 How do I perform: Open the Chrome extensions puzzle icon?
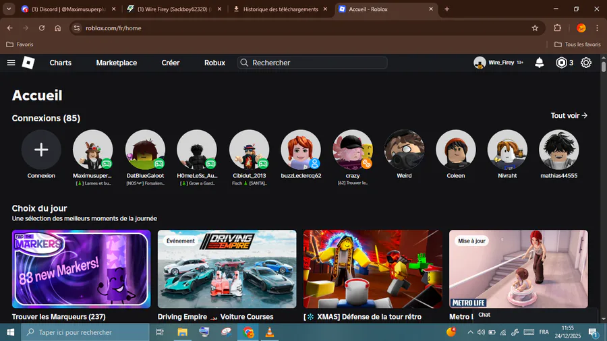558,28
